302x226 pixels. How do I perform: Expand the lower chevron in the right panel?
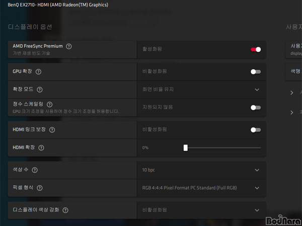[292, 112]
